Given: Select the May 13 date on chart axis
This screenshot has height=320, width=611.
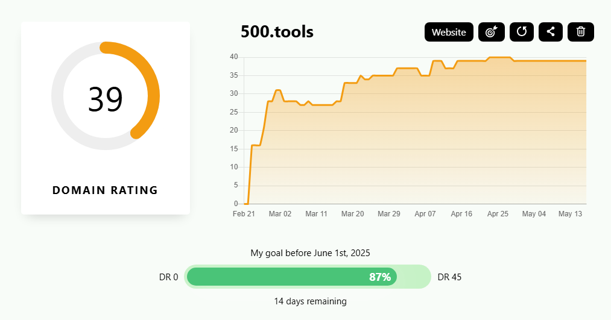Looking at the screenshot, I should tap(570, 214).
